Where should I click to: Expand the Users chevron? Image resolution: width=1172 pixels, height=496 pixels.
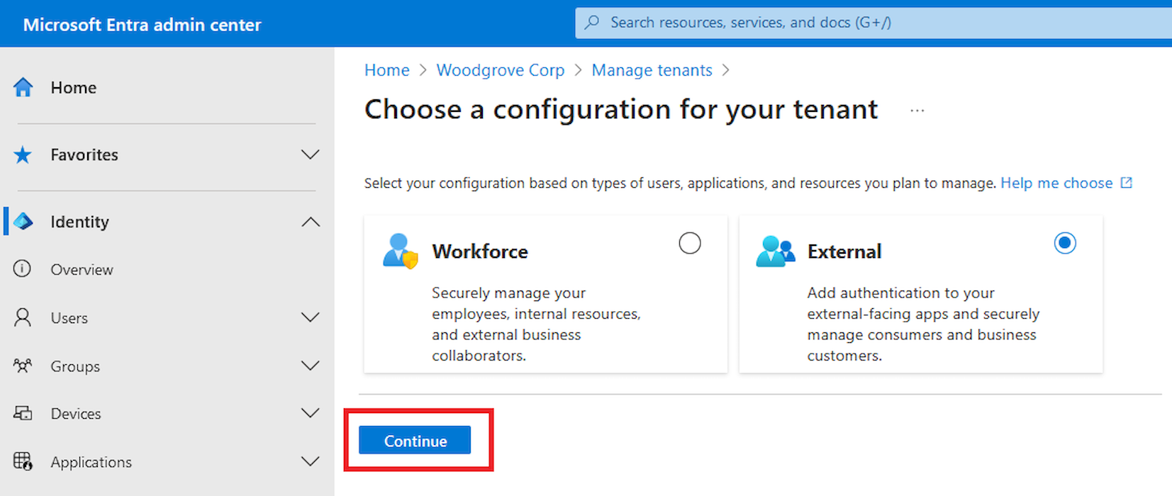point(311,317)
